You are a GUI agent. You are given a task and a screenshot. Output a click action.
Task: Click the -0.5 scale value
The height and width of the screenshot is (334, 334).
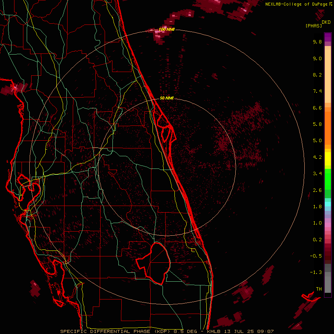[316, 256]
